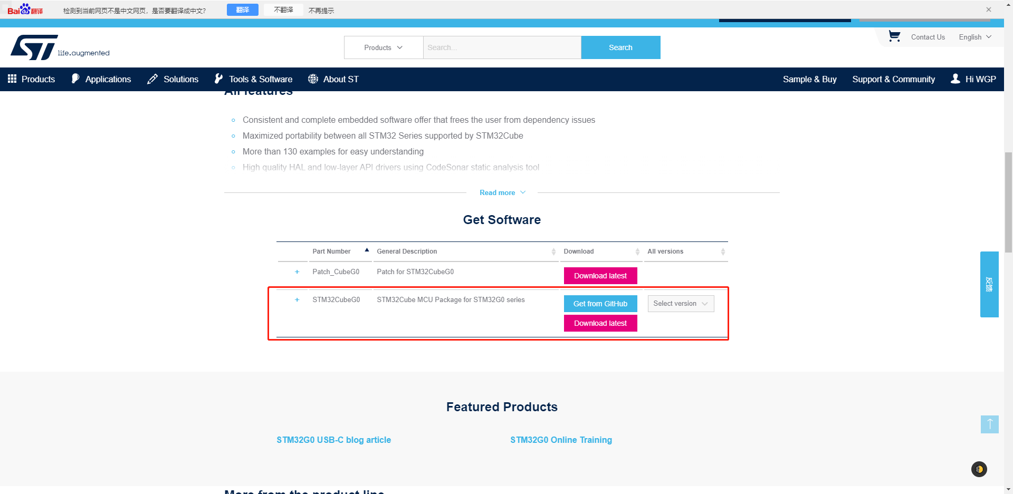Open STM32G0 Online Training link
Viewport: 1013px width, 494px height.
561,440
